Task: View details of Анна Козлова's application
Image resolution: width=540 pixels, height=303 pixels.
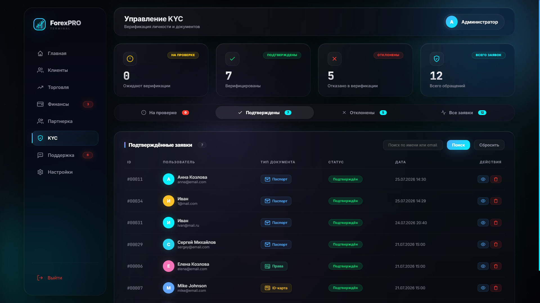Action: click(x=483, y=179)
